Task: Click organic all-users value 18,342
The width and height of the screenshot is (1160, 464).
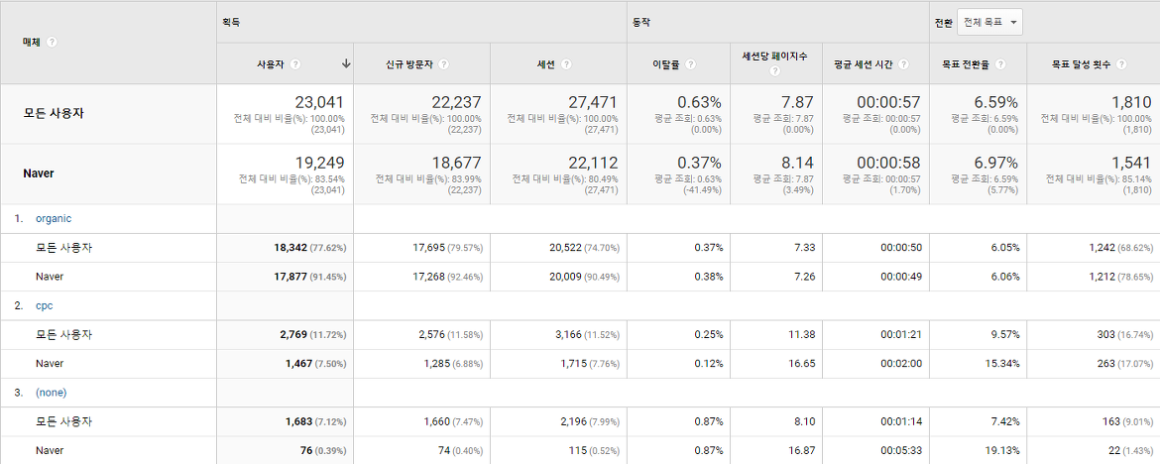Action: 292,248
